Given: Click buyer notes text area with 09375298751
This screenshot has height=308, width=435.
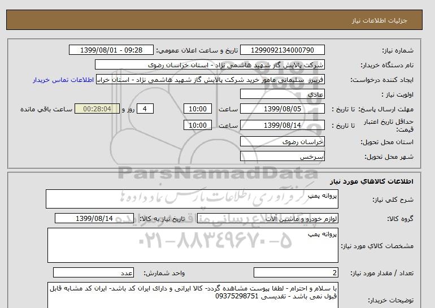Looking at the screenshot, I should tap(193, 295).
